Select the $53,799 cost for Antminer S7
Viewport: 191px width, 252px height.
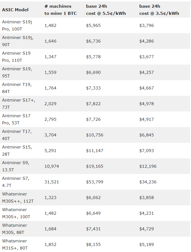click(x=95, y=182)
